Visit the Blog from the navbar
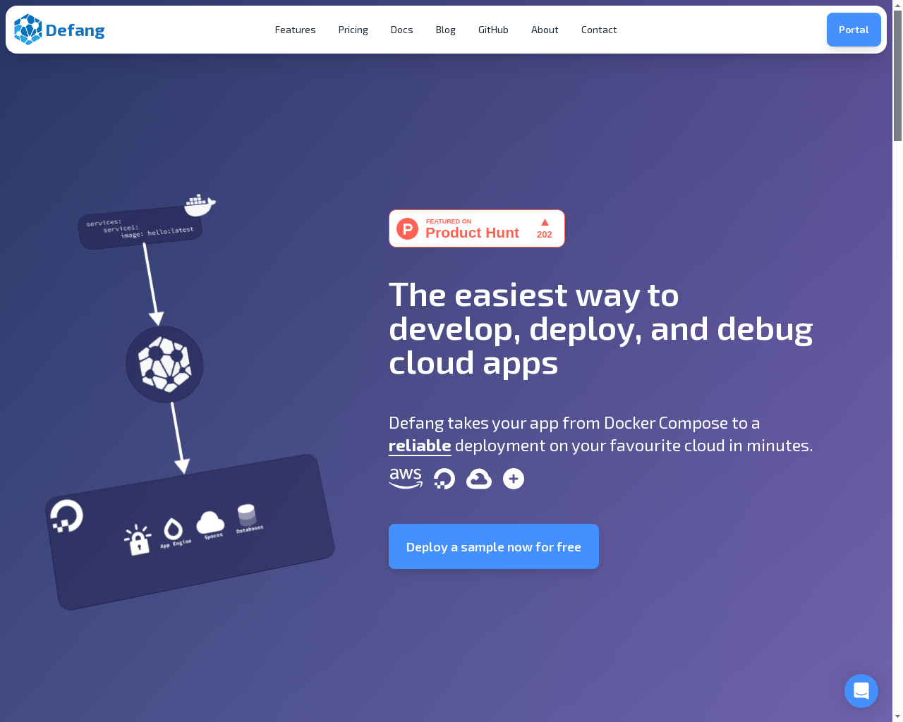Screen dimensions: 903x722 tap(445, 30)
